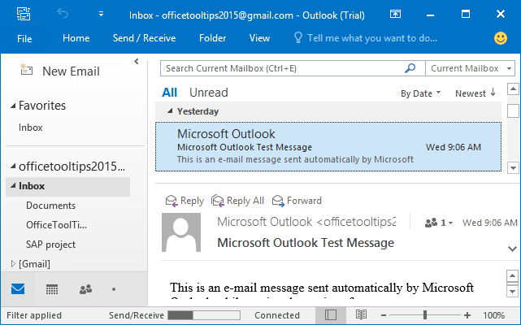Image resolution: width=521 pixels, height=325 pixels.
Task: Expand the [Gmail] folder
Action: (13, 264)
